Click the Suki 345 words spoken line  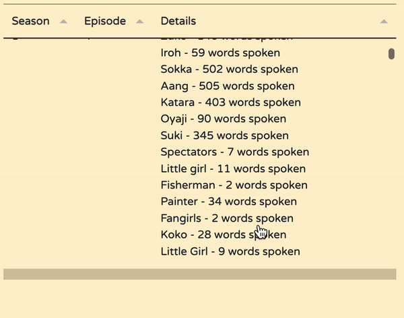pyautogui.click(x=224, y=135)
